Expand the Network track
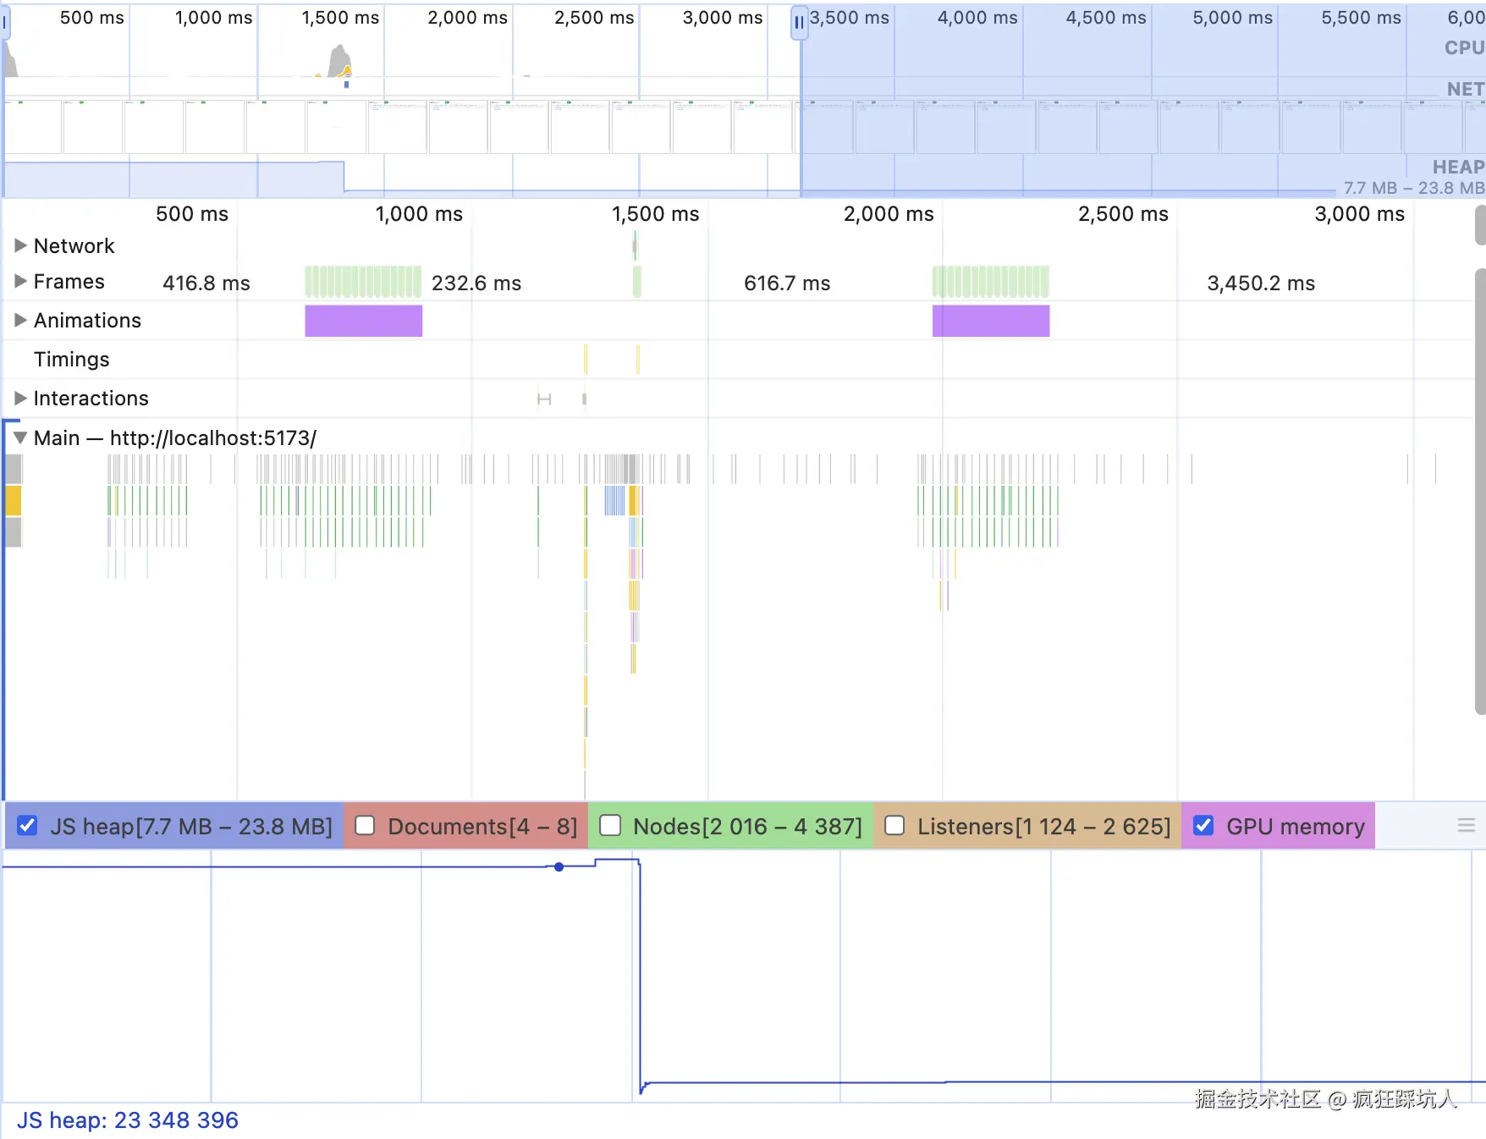The image size is (1486, 1139). tap(20, 245)
